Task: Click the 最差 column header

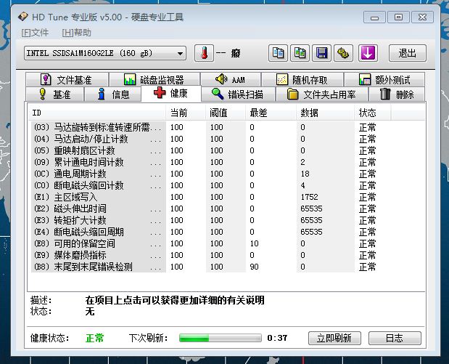Action: 271,113
